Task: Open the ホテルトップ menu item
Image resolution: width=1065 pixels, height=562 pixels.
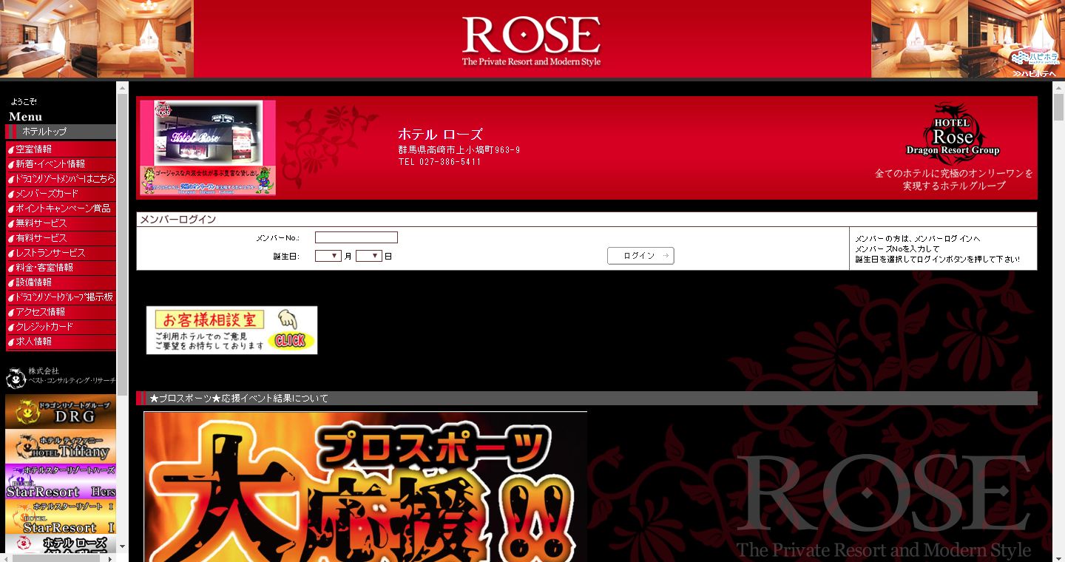Action: pyautogui.click(x=61, y=132)
